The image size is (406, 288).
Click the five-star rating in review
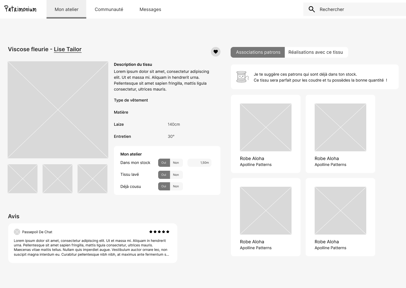point(159,232)
